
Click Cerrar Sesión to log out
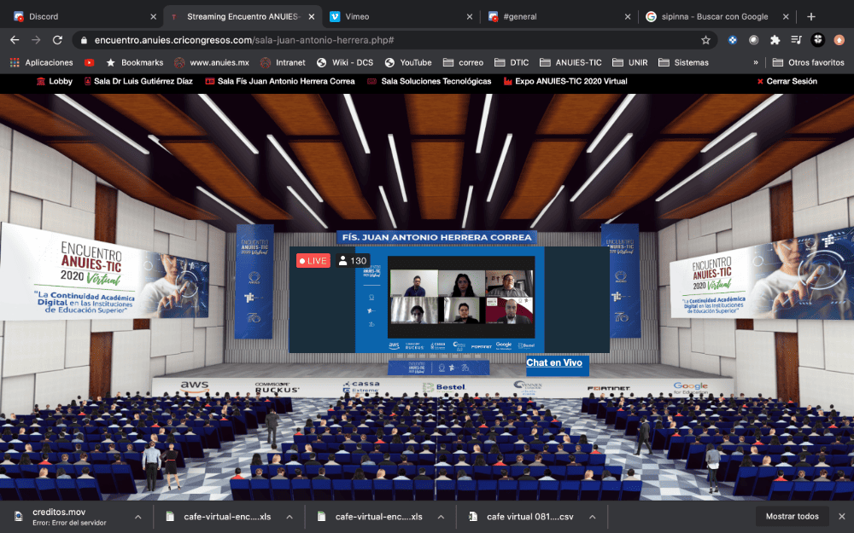787,81
